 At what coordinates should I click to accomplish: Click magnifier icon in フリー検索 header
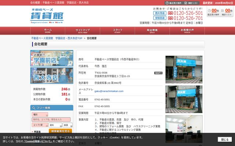pyautogui.click(x=34, y=108)
